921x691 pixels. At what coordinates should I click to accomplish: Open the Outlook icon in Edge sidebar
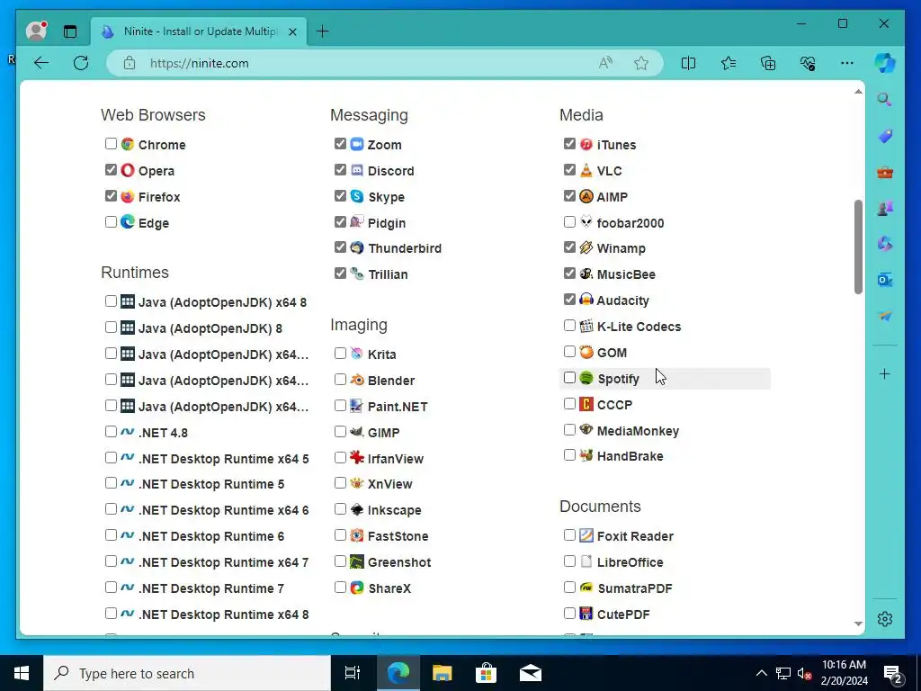(x=885, y=280)
